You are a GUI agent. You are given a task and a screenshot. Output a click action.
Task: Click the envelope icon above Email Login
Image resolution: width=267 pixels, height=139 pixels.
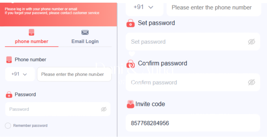[x=85, y=32]
